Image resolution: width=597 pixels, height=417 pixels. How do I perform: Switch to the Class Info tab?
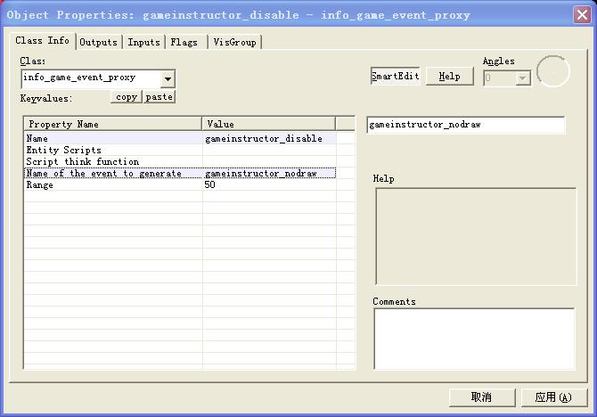[43, 40]
